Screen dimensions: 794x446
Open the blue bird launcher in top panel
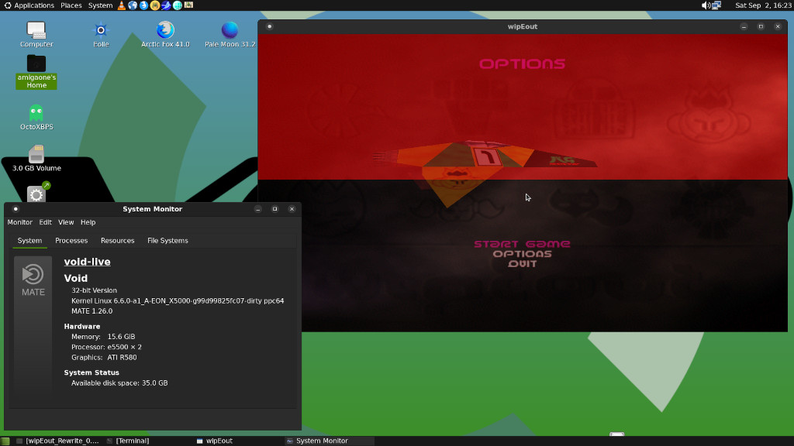166,5
